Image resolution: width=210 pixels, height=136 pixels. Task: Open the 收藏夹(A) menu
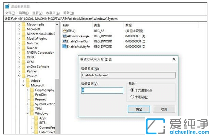[53, 13]
